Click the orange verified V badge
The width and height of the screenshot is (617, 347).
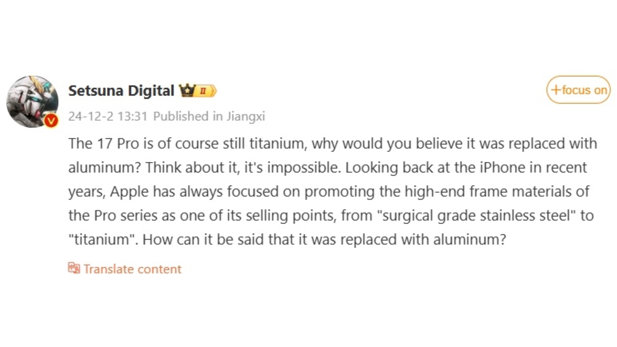tap(51, 121)
